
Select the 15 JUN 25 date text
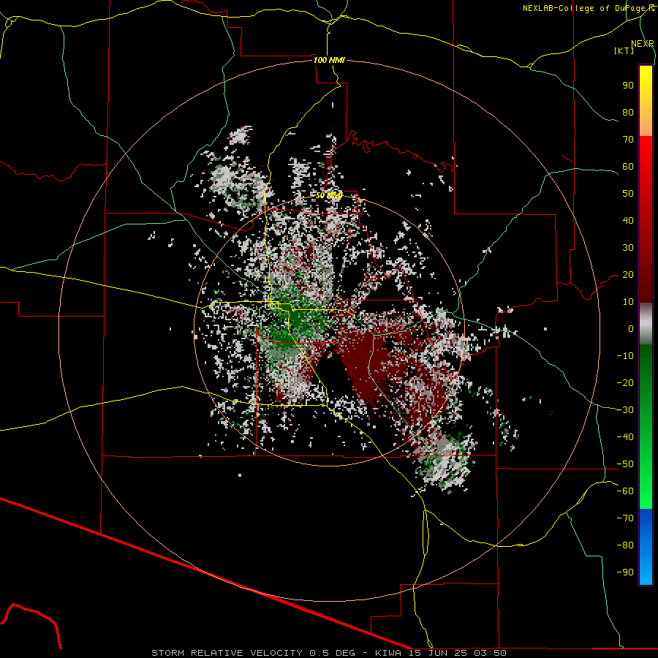coord(437,653)
